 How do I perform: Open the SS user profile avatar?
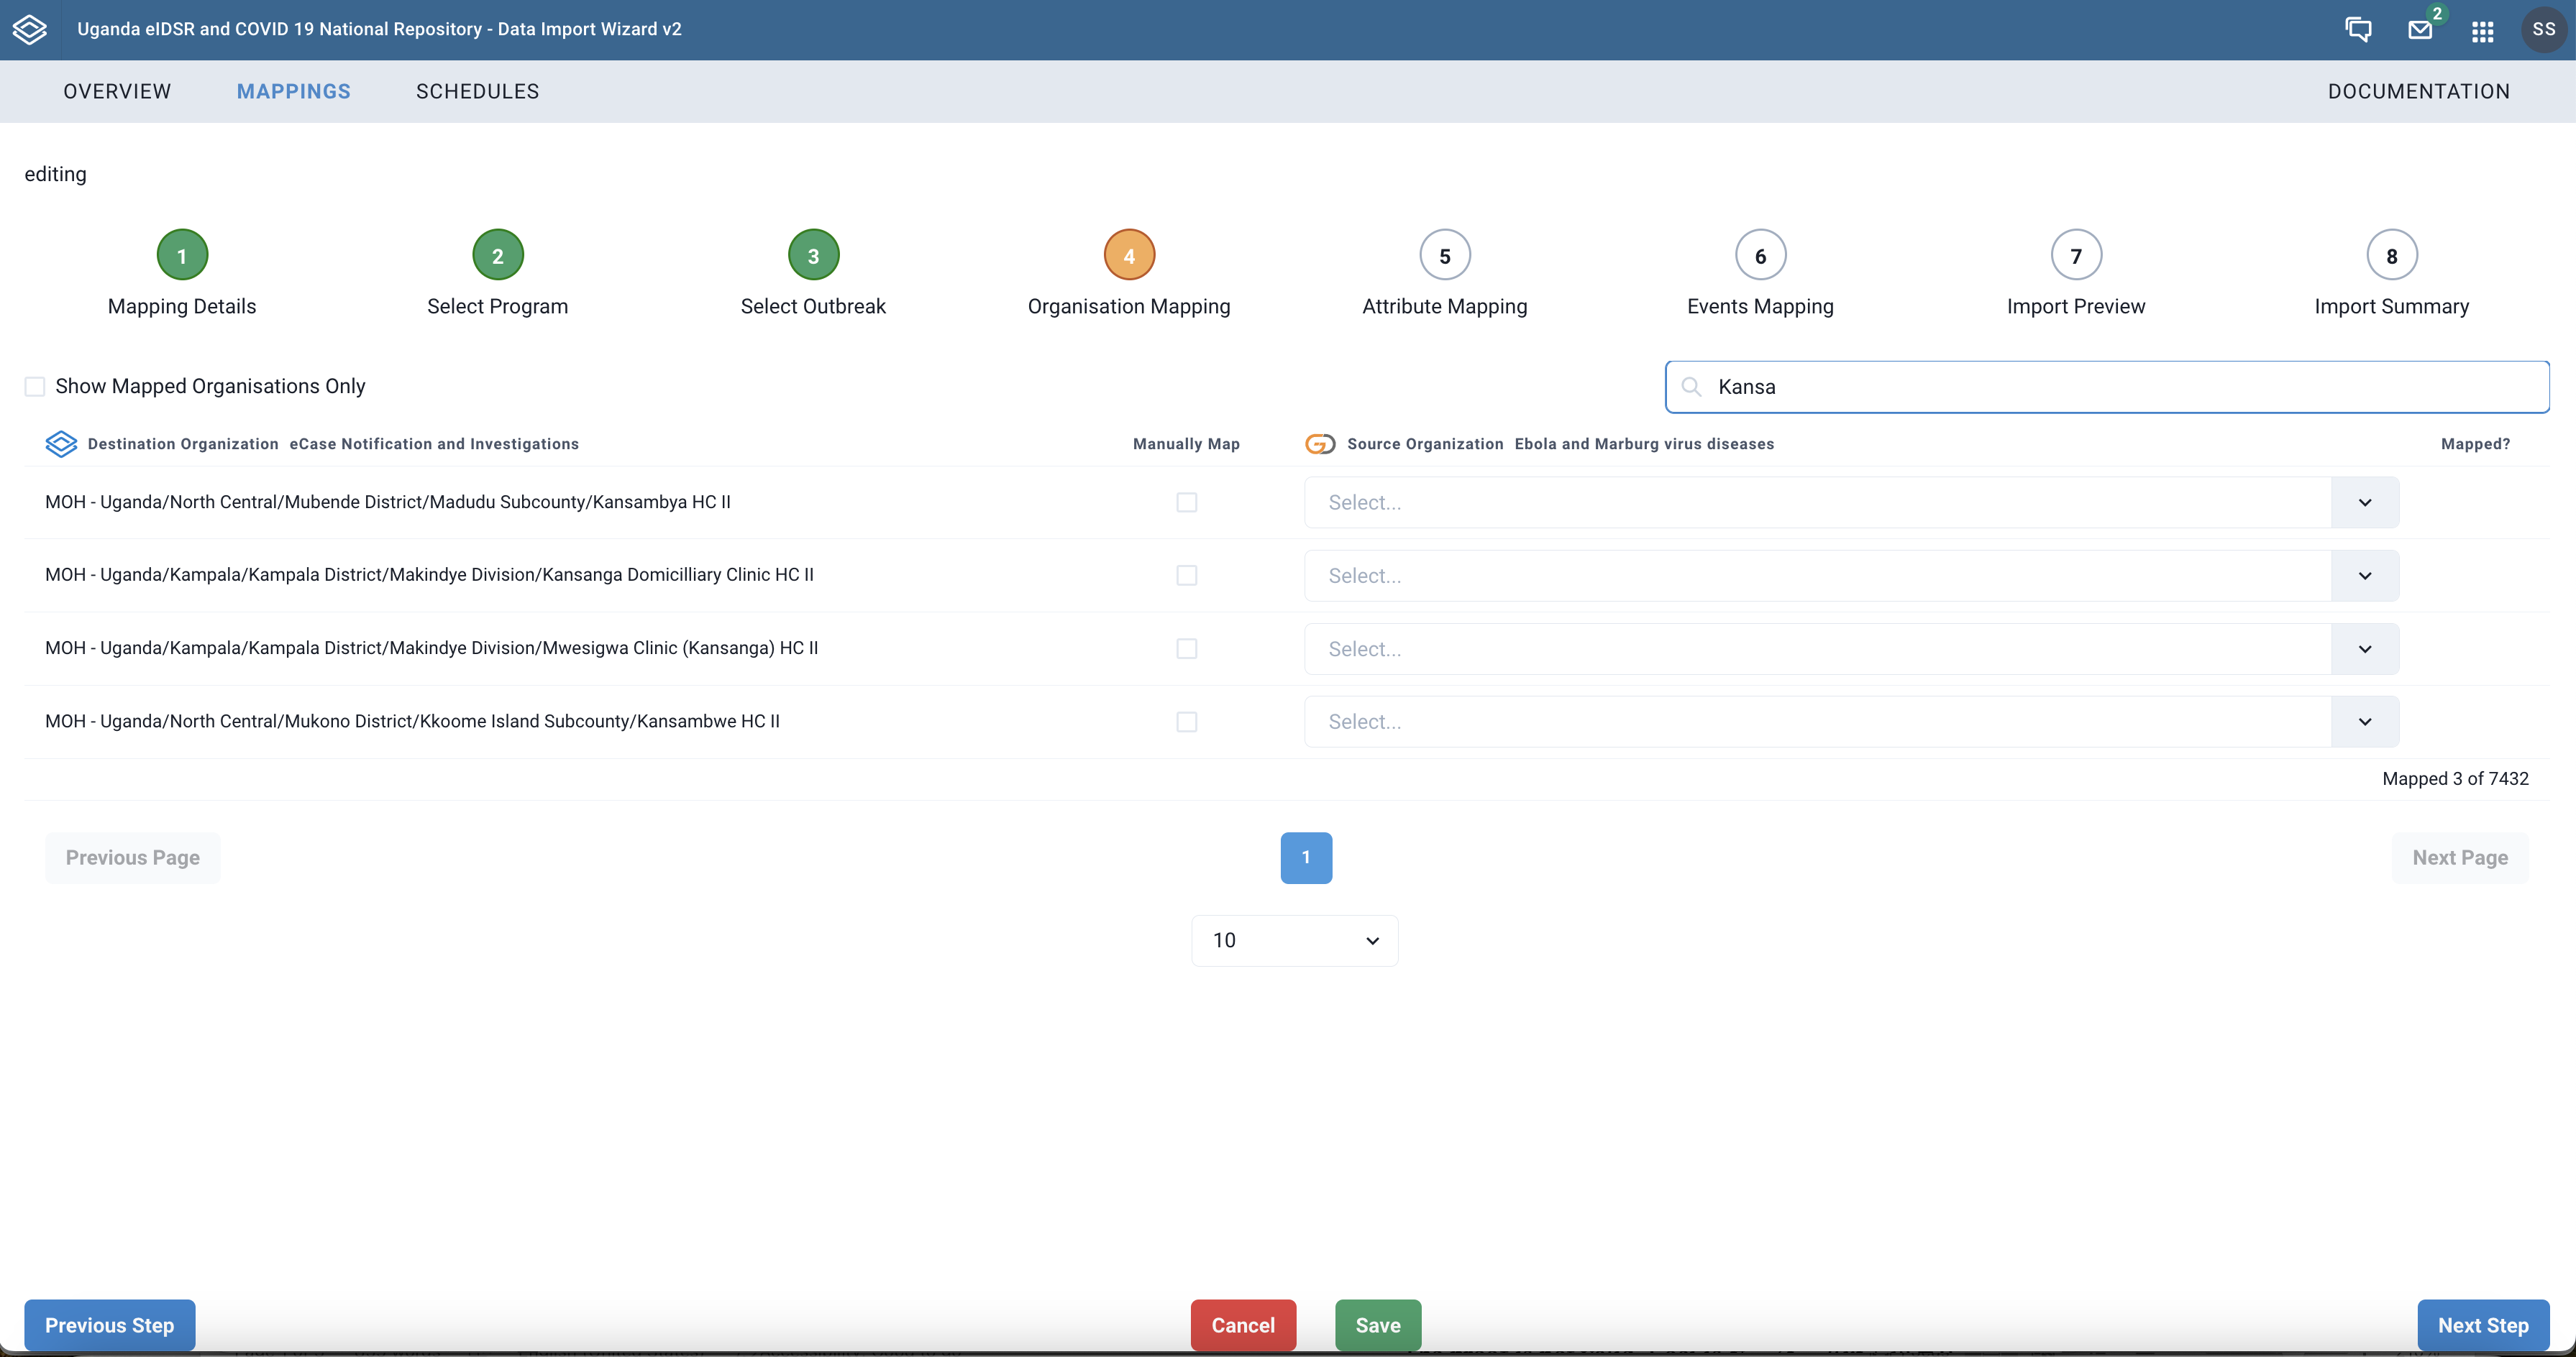[2544, 29]
